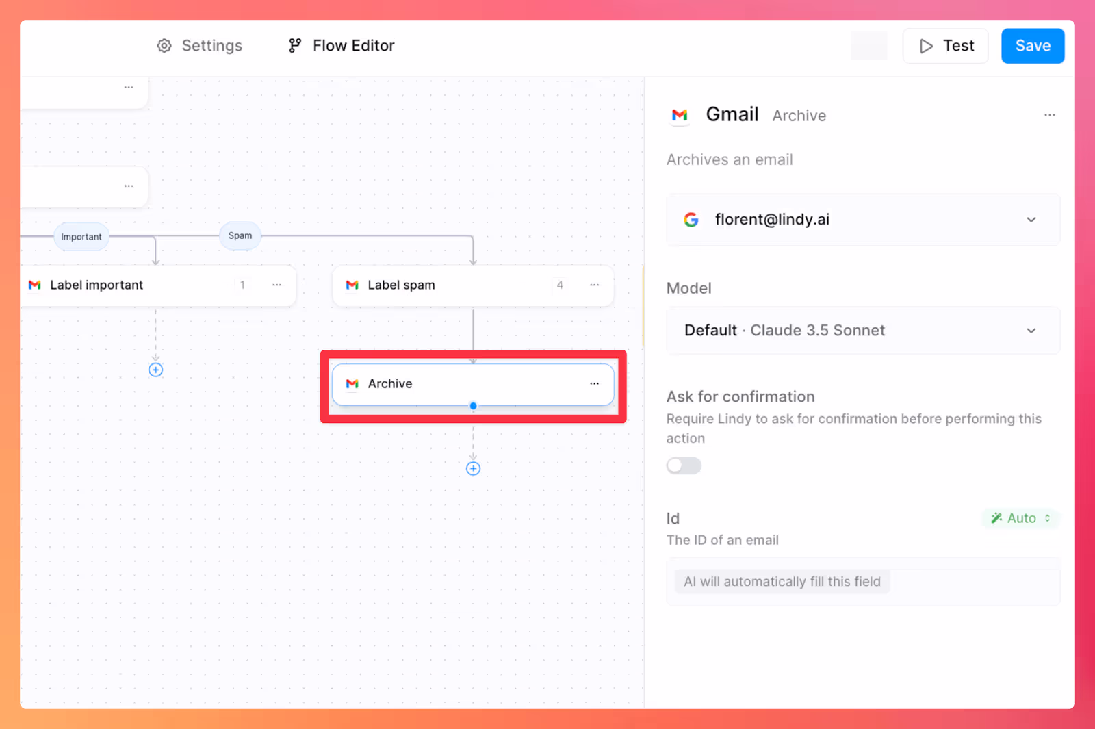
Task: Click the count badge 4 on Label spam
Action: pos(560,285)
